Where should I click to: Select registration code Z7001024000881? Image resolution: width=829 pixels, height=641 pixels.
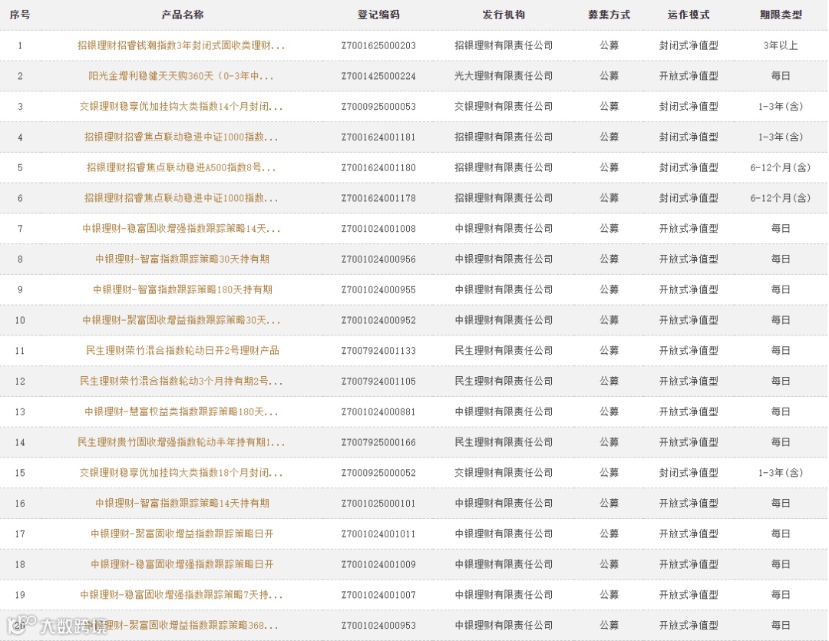click(x=378, y=411)
